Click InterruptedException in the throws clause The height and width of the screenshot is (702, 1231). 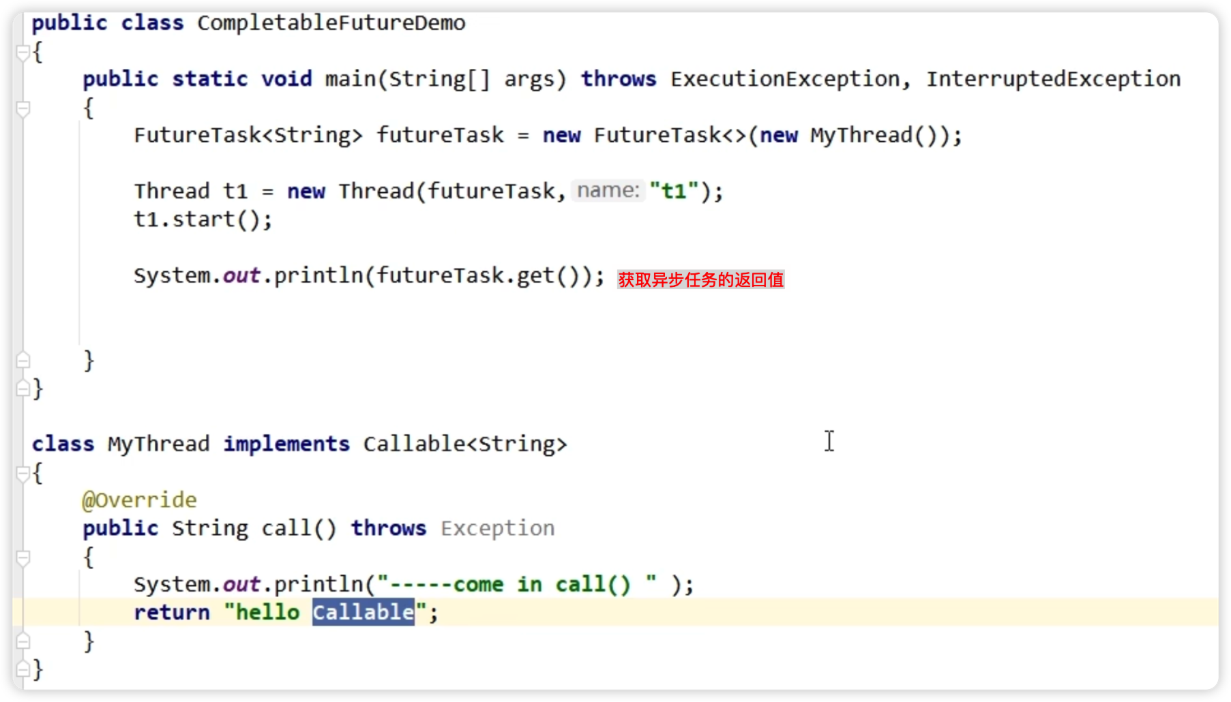click(x=1053, y=79)
